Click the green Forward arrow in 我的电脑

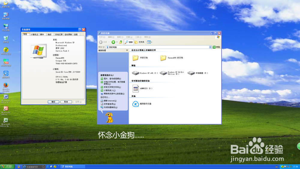point(113,42)
